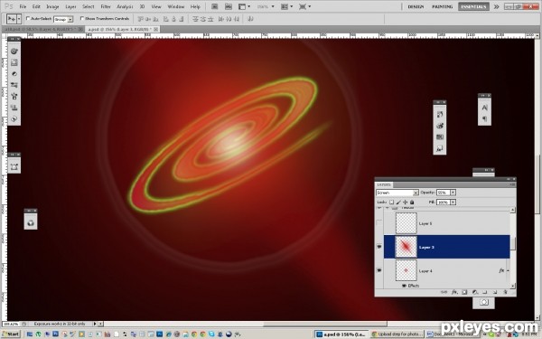Collapse Layer 4 effects arrow beside fx
Image resolution: width=542 pixels, height=339 pixels.
point(508,270)
